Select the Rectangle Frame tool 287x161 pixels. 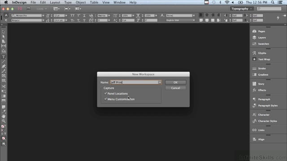(4, 76)
